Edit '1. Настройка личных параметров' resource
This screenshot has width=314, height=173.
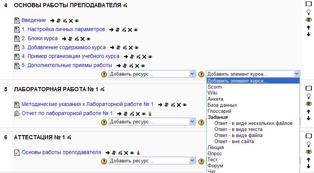tap(124, 30)
